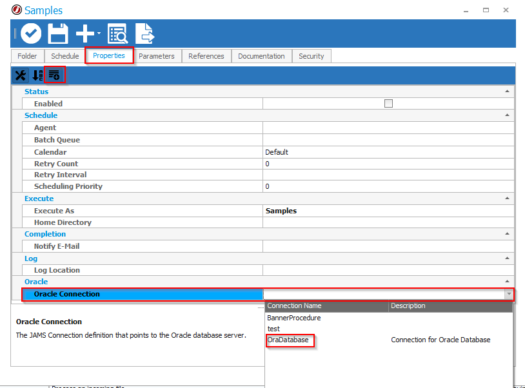Choose BannerProcedure connection in list
This screenshot has height=388, width=525.
(294, 318)
